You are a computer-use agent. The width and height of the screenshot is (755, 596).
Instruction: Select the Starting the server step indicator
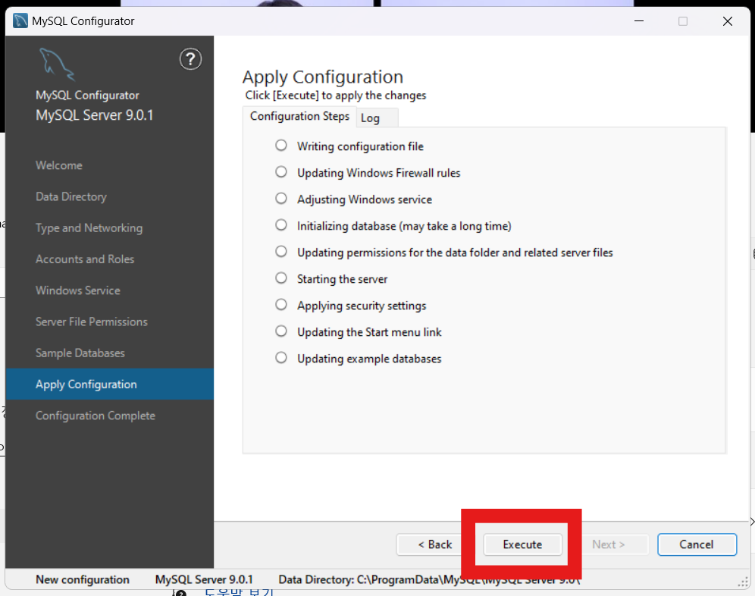click(281, 278)
